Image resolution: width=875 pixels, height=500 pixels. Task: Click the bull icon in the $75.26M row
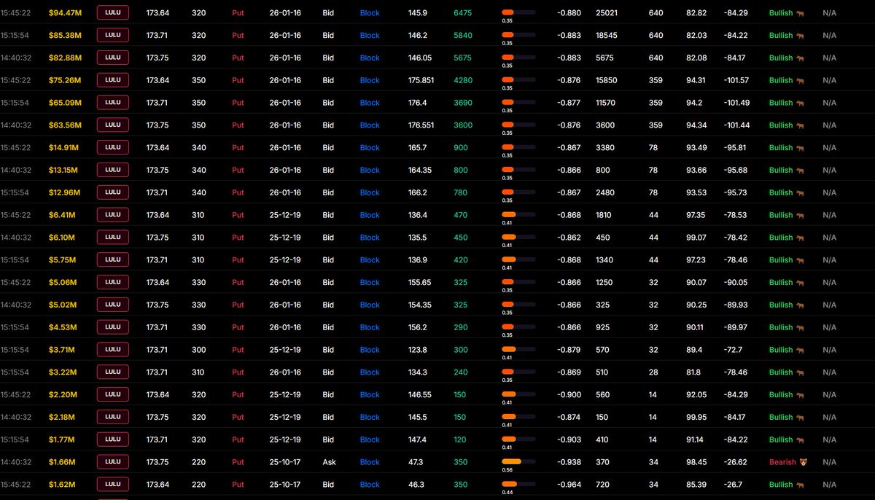point(800,80)
